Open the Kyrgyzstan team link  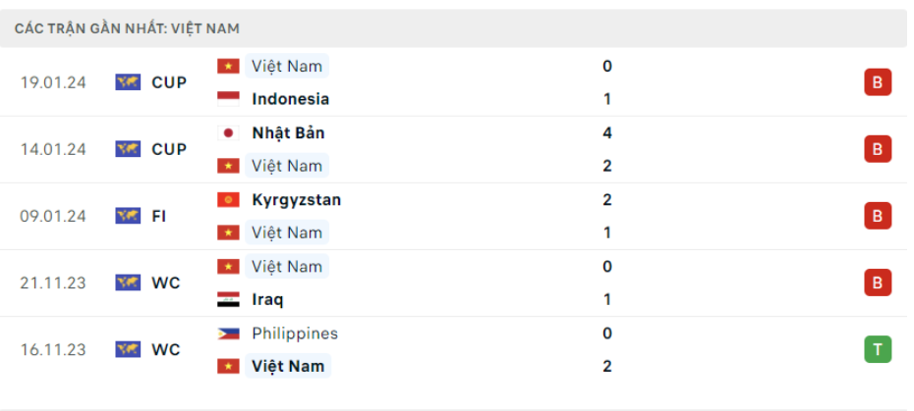296,200
